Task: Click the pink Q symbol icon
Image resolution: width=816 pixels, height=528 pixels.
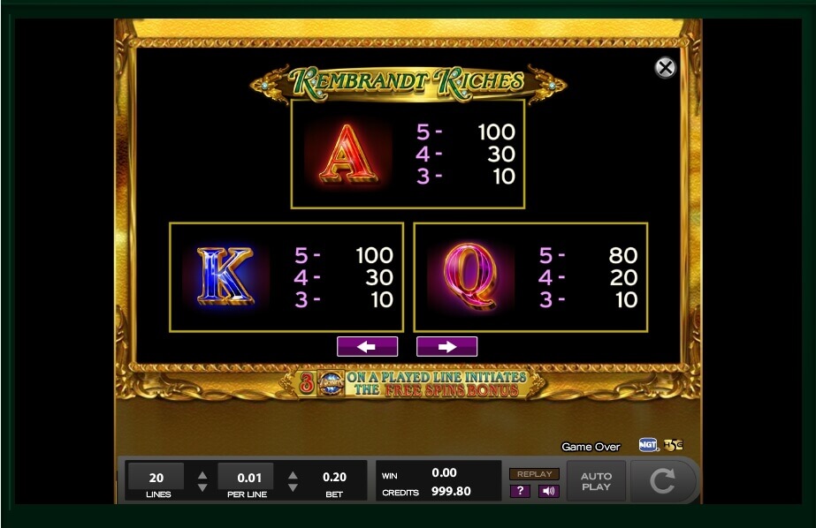Action: [470, 277]
